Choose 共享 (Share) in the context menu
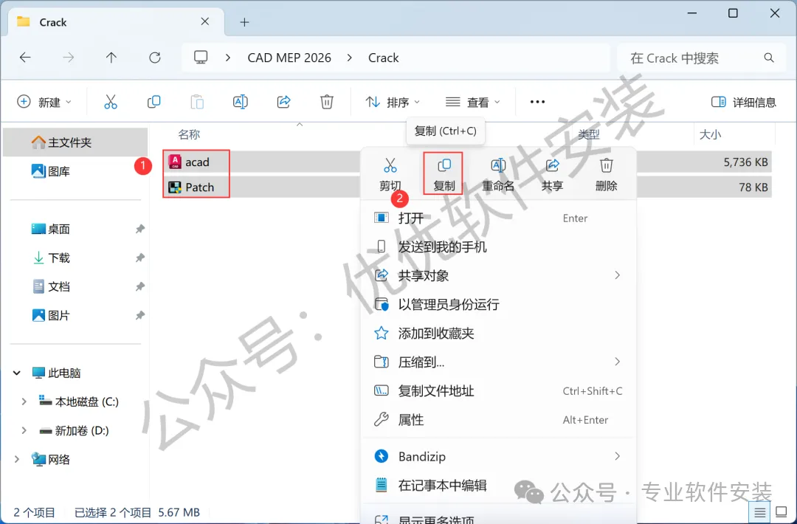Image resolution: width=797 pixels, height=524 pixels. click(552, 174)
